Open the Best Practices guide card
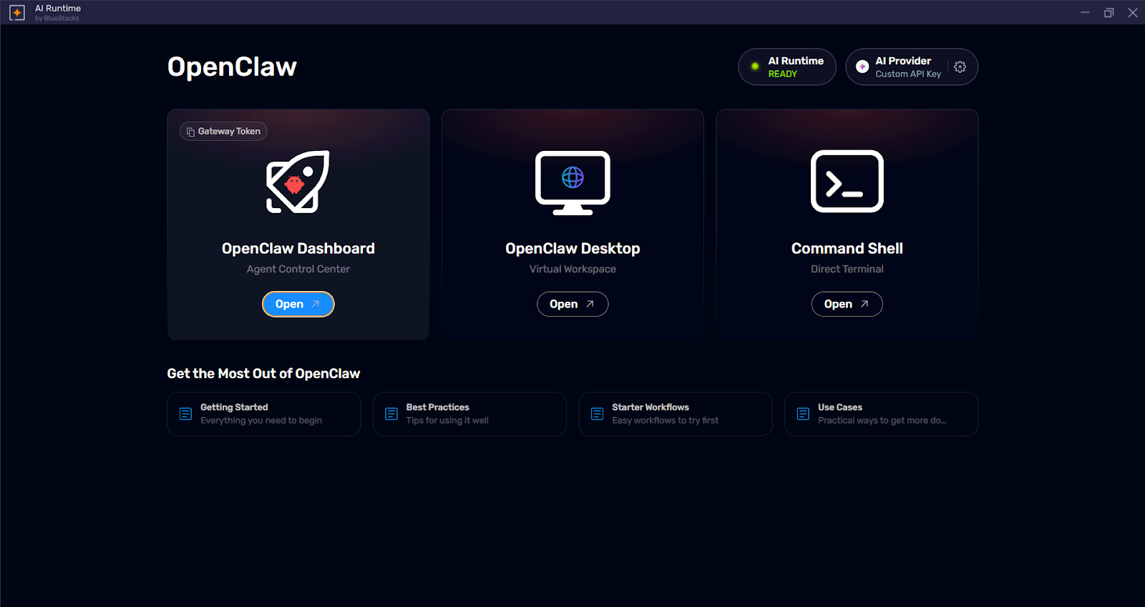Image resolution: width=1145 pixels, height=607 pixels. coord(469,414)
